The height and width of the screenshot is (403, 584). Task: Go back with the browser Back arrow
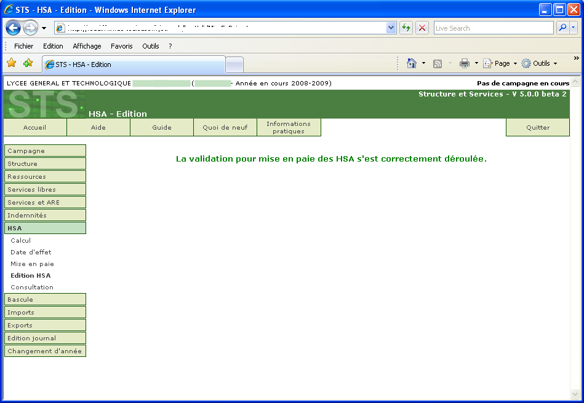pyautogui.click(x=13, y=28)
